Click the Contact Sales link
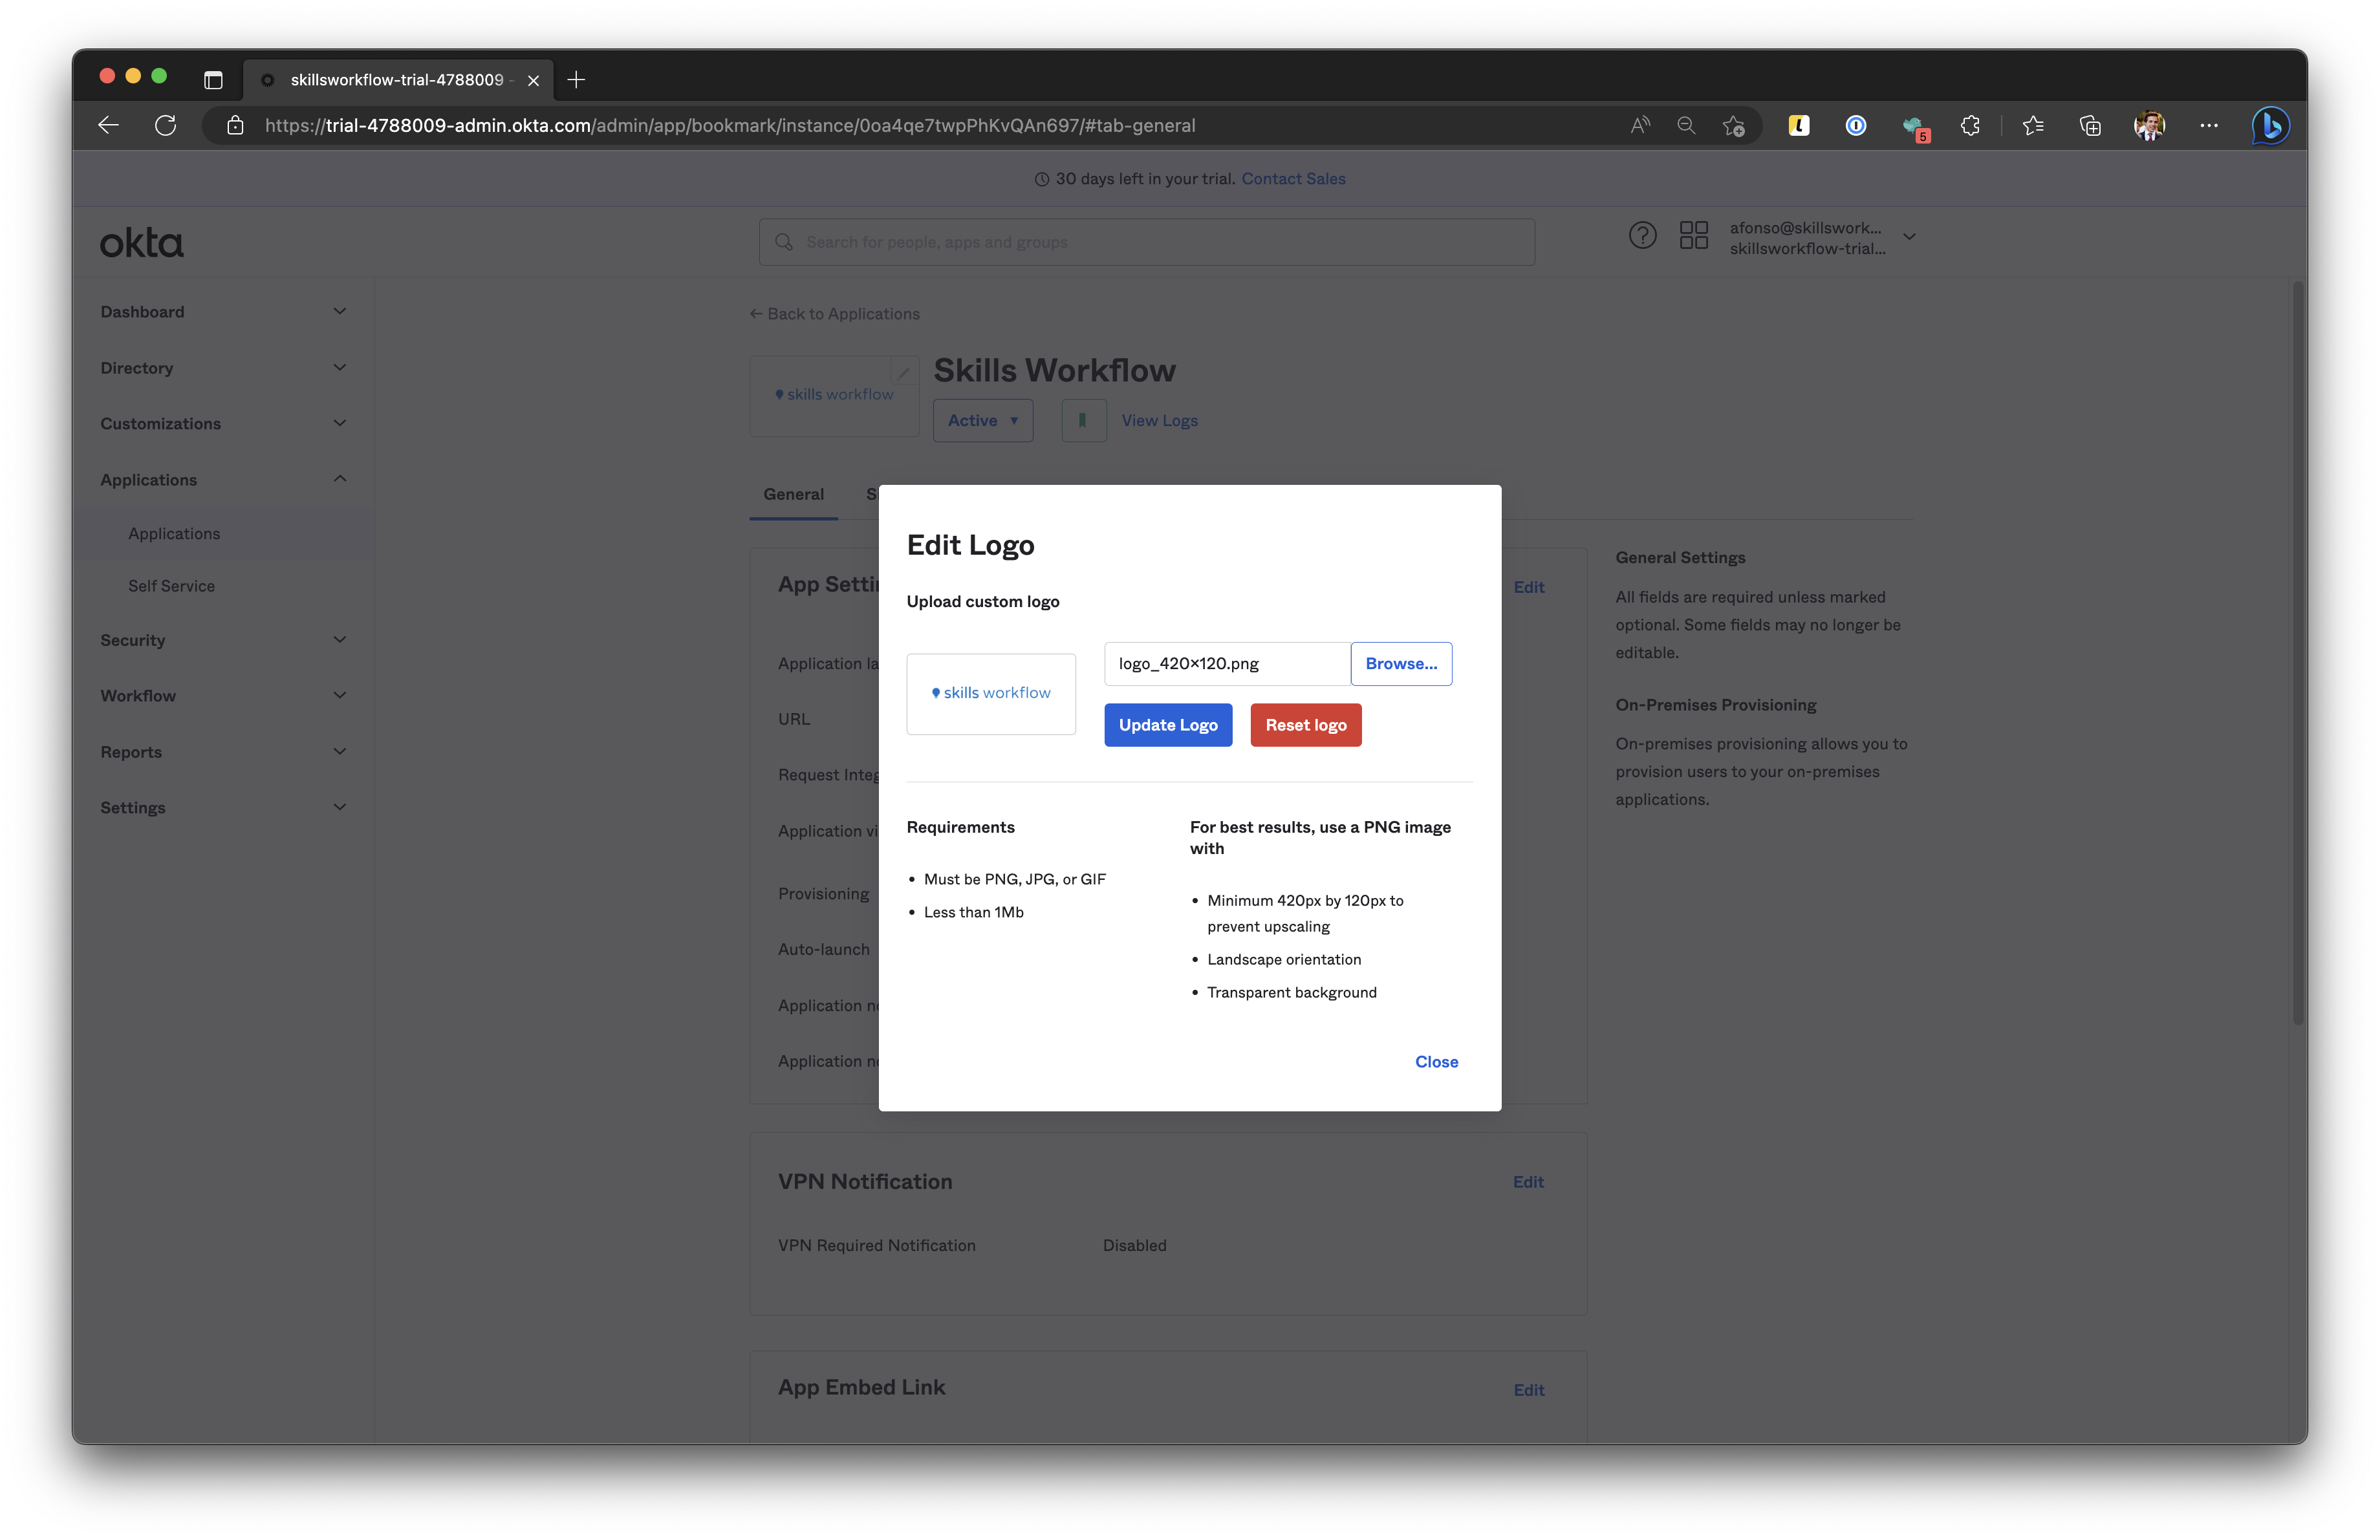 point(1293,179)
